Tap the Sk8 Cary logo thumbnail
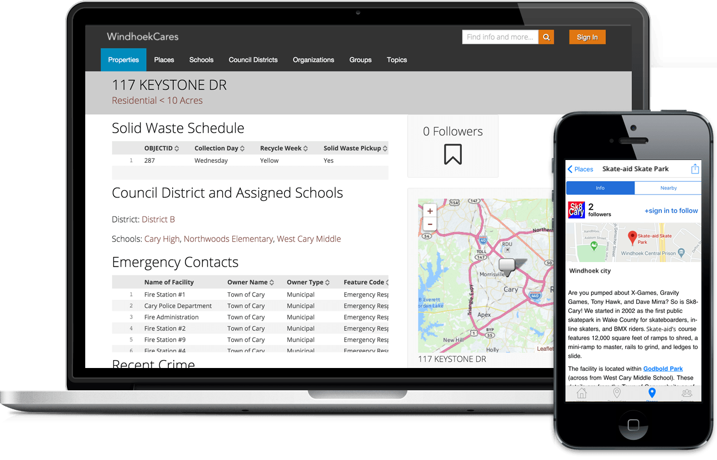717x460 pixels. 576,210
